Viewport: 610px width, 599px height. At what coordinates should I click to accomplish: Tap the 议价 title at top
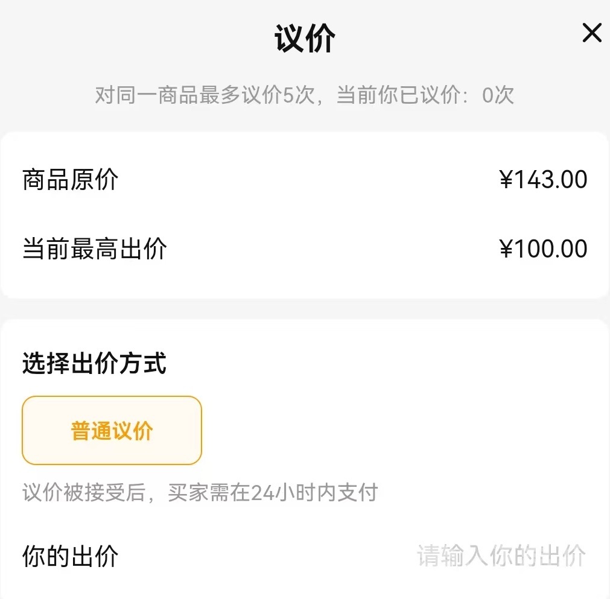305,39
